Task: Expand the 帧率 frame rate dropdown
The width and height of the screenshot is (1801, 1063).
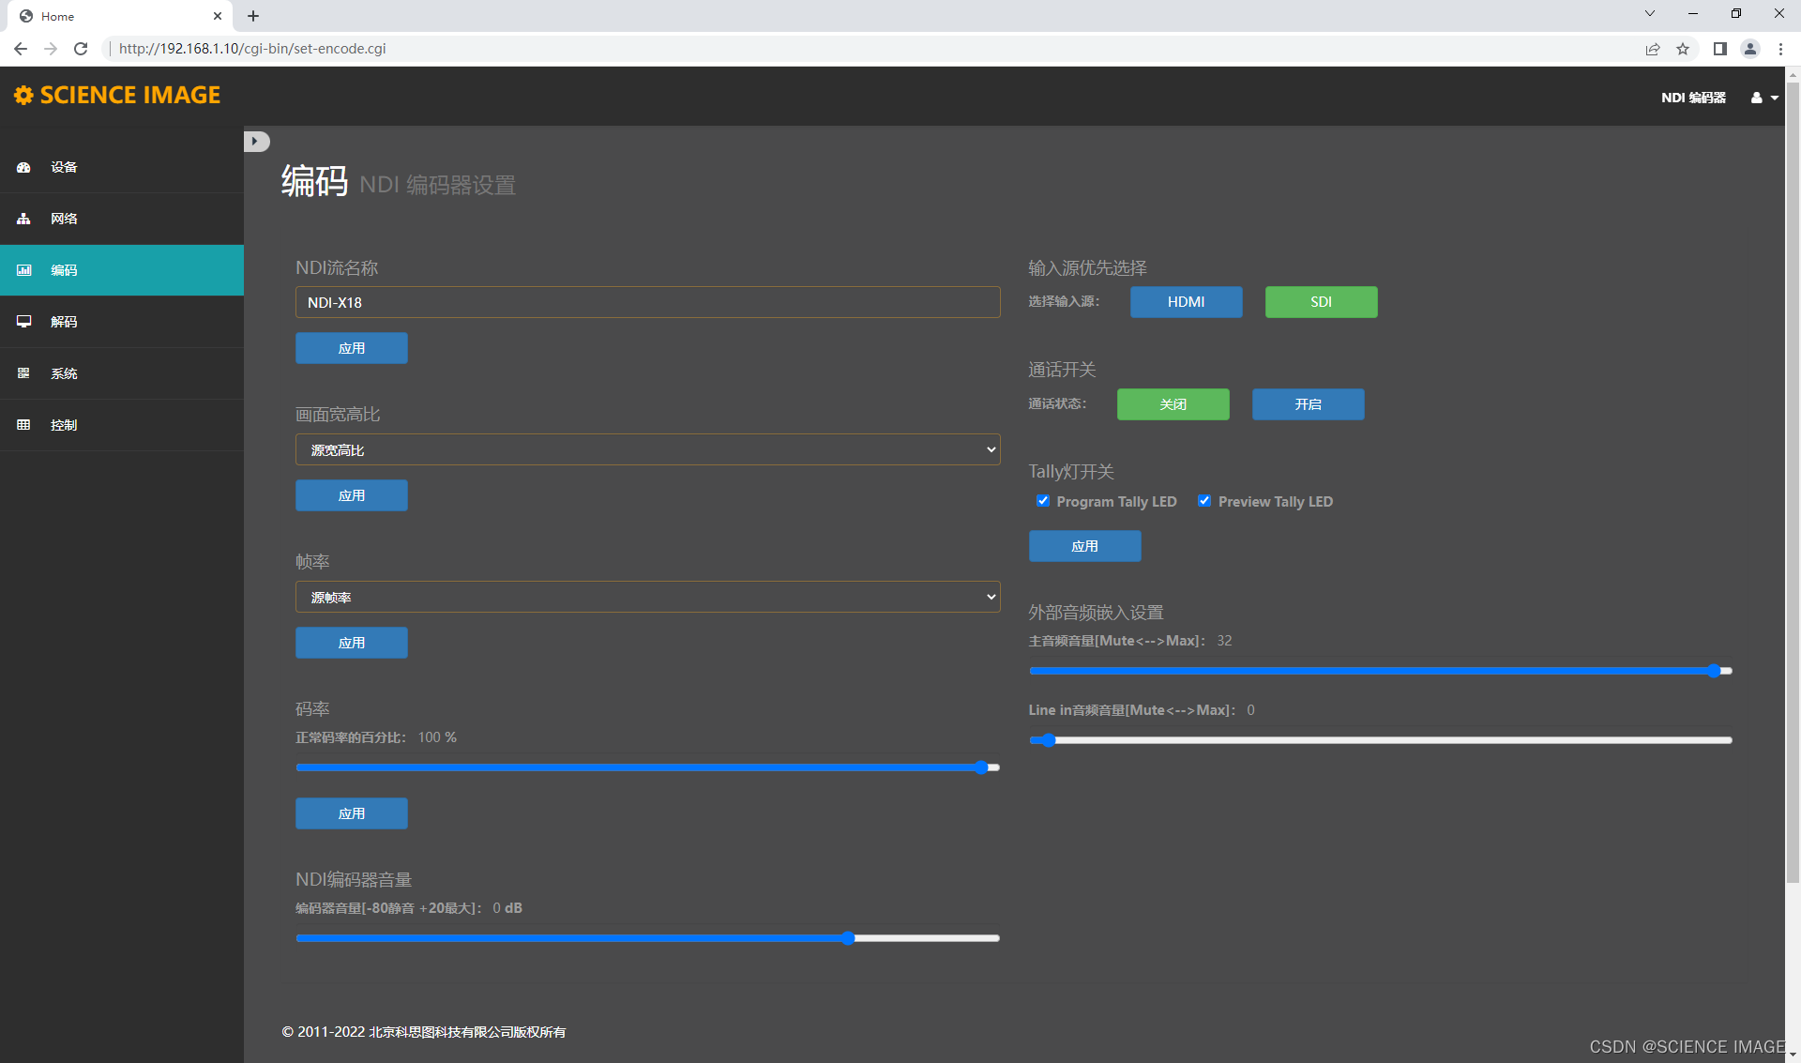Action: pos(647,597)
